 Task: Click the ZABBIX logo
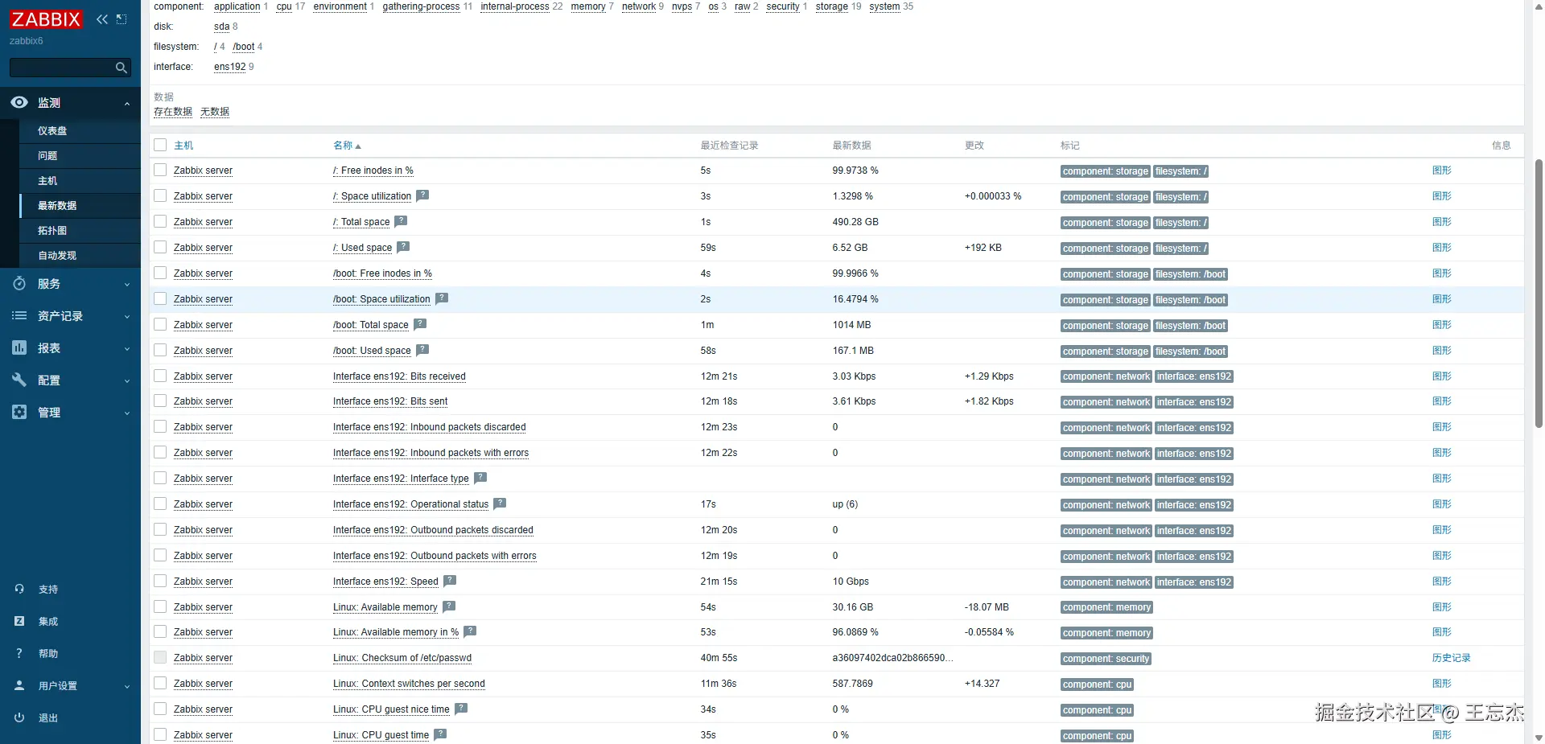coord(46,19)
